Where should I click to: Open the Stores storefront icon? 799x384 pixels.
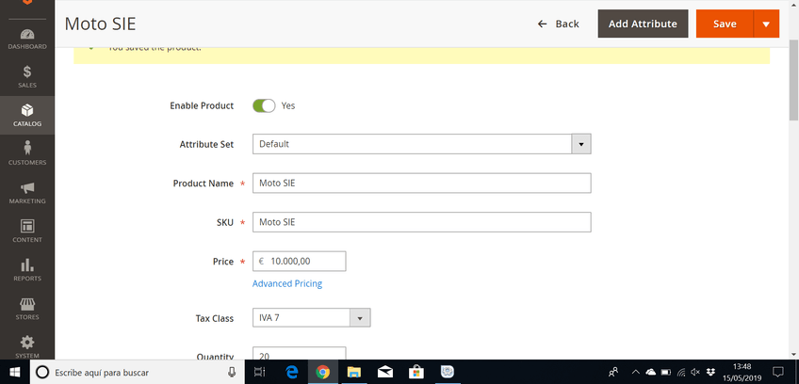coord(27,307)
